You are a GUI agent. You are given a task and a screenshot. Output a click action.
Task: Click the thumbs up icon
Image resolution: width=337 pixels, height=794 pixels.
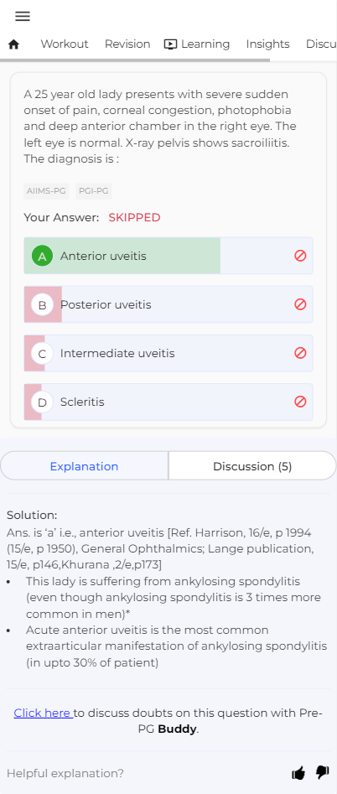coord(298,773)
